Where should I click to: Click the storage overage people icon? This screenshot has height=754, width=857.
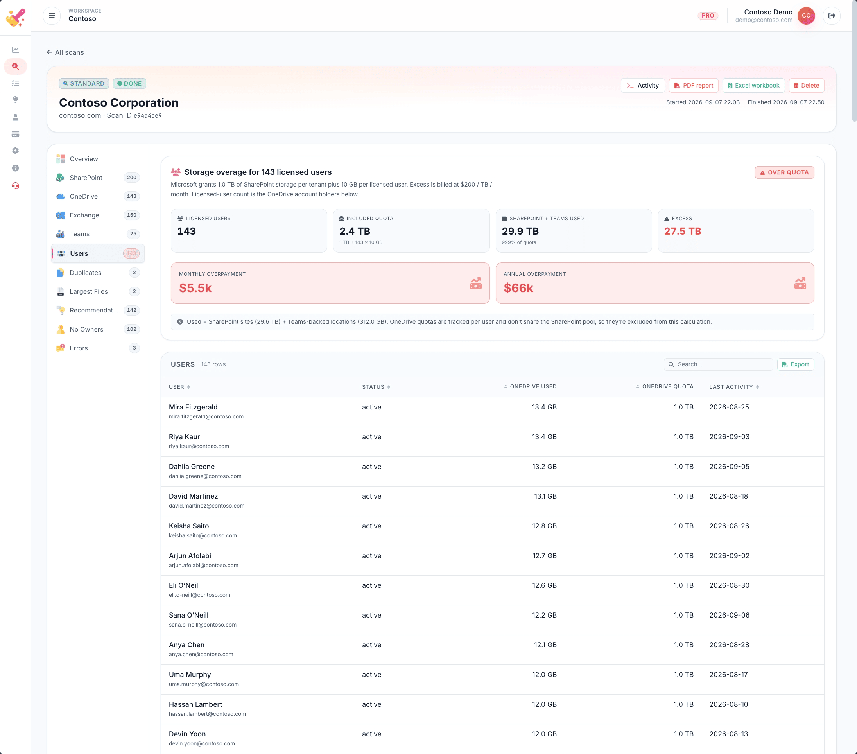tap(176, 172)
